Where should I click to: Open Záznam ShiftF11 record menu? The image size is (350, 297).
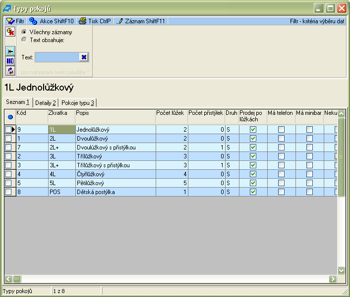click(141, 21)
